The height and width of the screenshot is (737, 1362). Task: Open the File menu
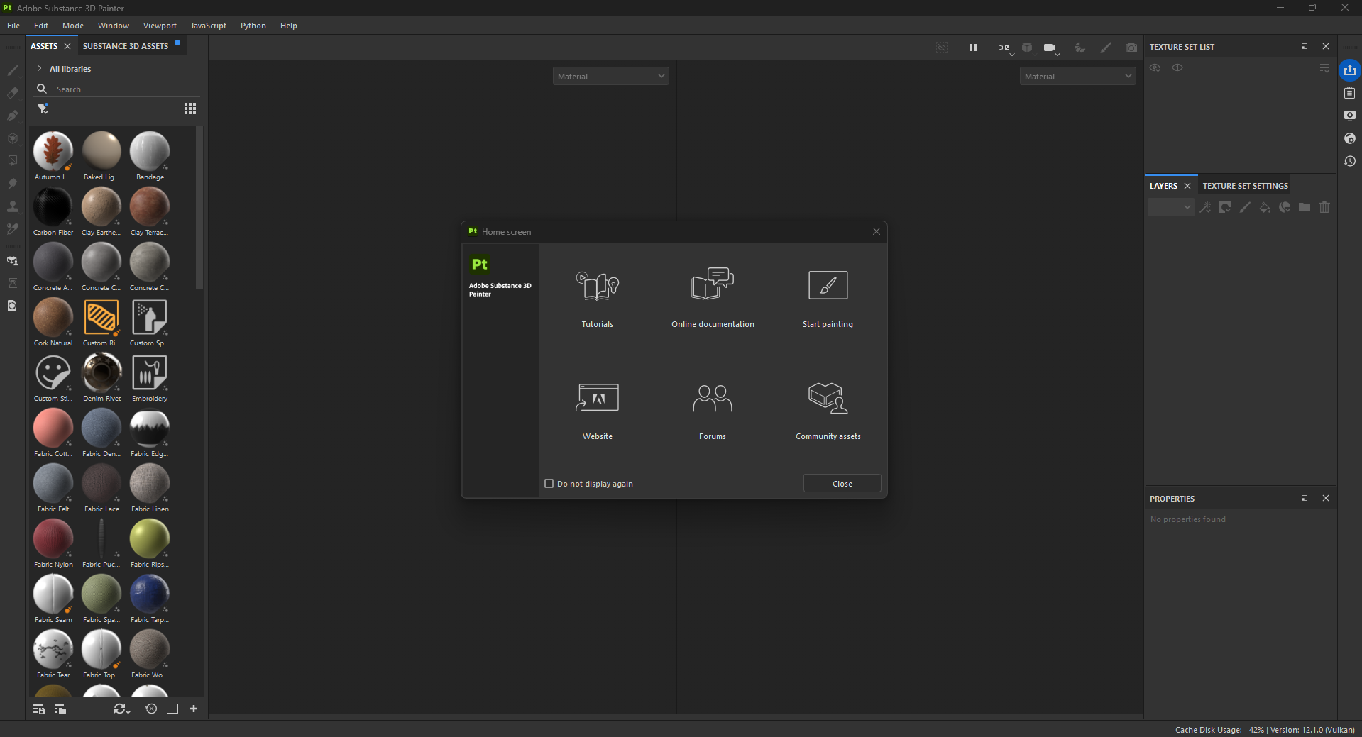[13, 26]
